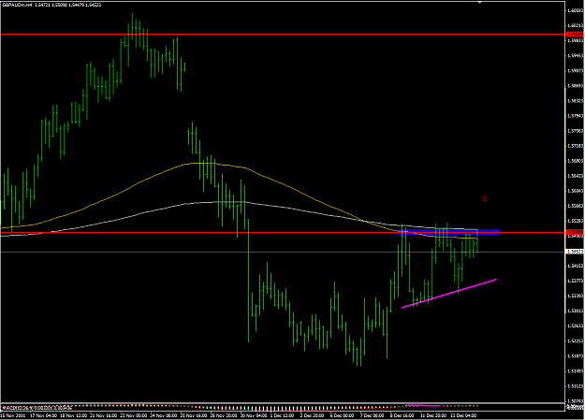Click the small red arrow marker
This screenshot has width=585, height=420.
point(485,198)
